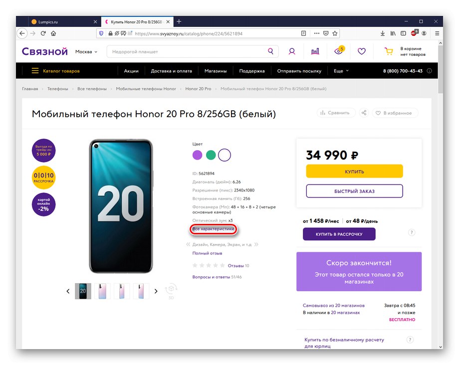Open the user profile icon

click(292, 51)
